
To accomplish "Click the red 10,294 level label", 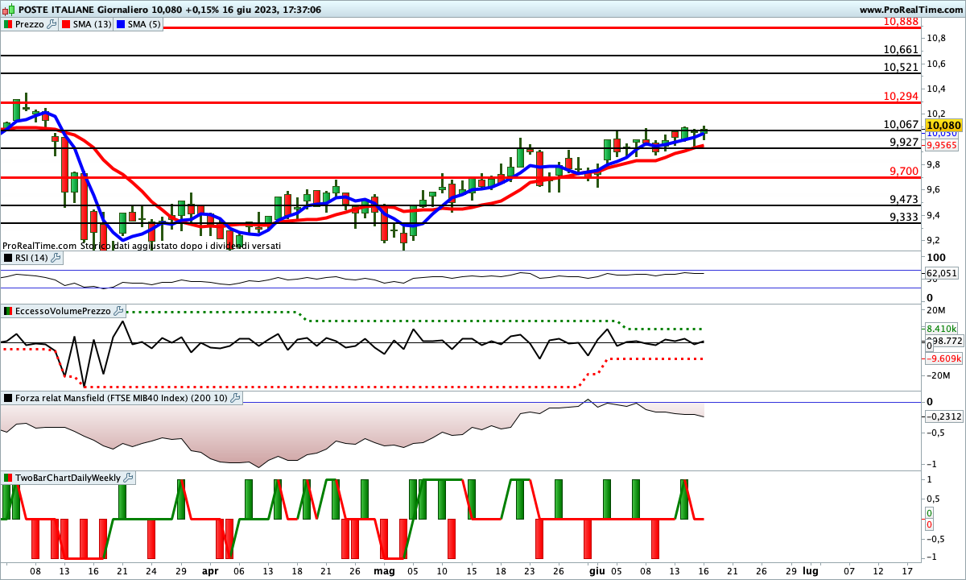I will point(901,96).
